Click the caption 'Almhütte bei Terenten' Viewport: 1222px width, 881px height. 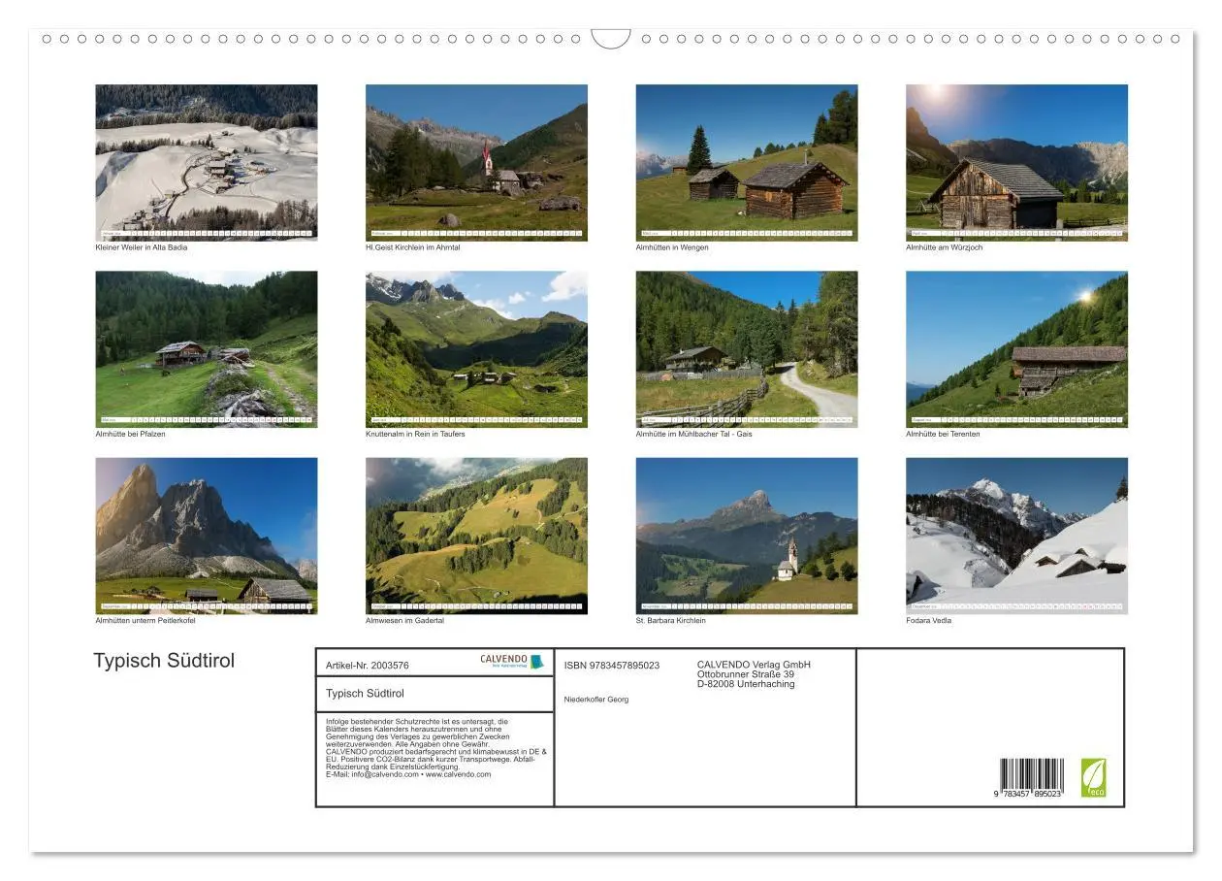[x=943, y=434]
